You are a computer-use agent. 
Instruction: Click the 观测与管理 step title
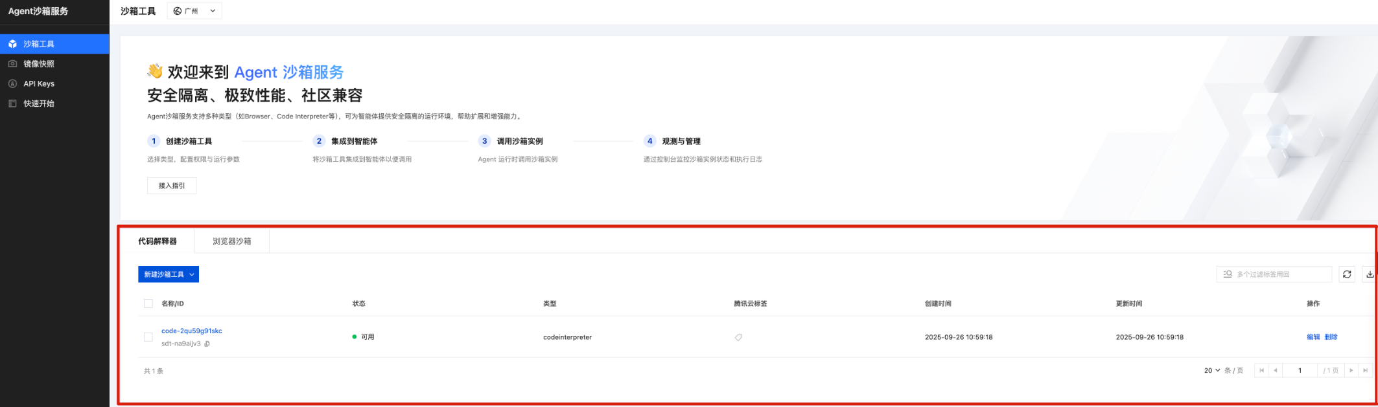pos(681,141)
